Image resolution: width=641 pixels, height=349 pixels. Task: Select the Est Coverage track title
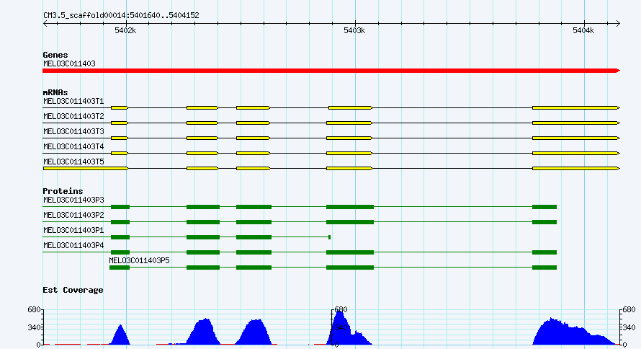click(x=73, y=290)
